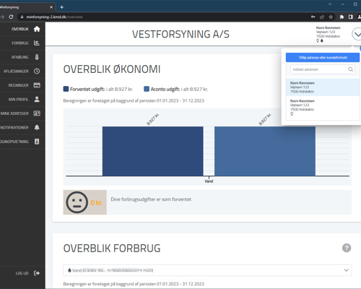Image resolution: width=361 pixels, height=289 pixels.
Task: Go to Min Profil menu item
Action: click(19, 99)
